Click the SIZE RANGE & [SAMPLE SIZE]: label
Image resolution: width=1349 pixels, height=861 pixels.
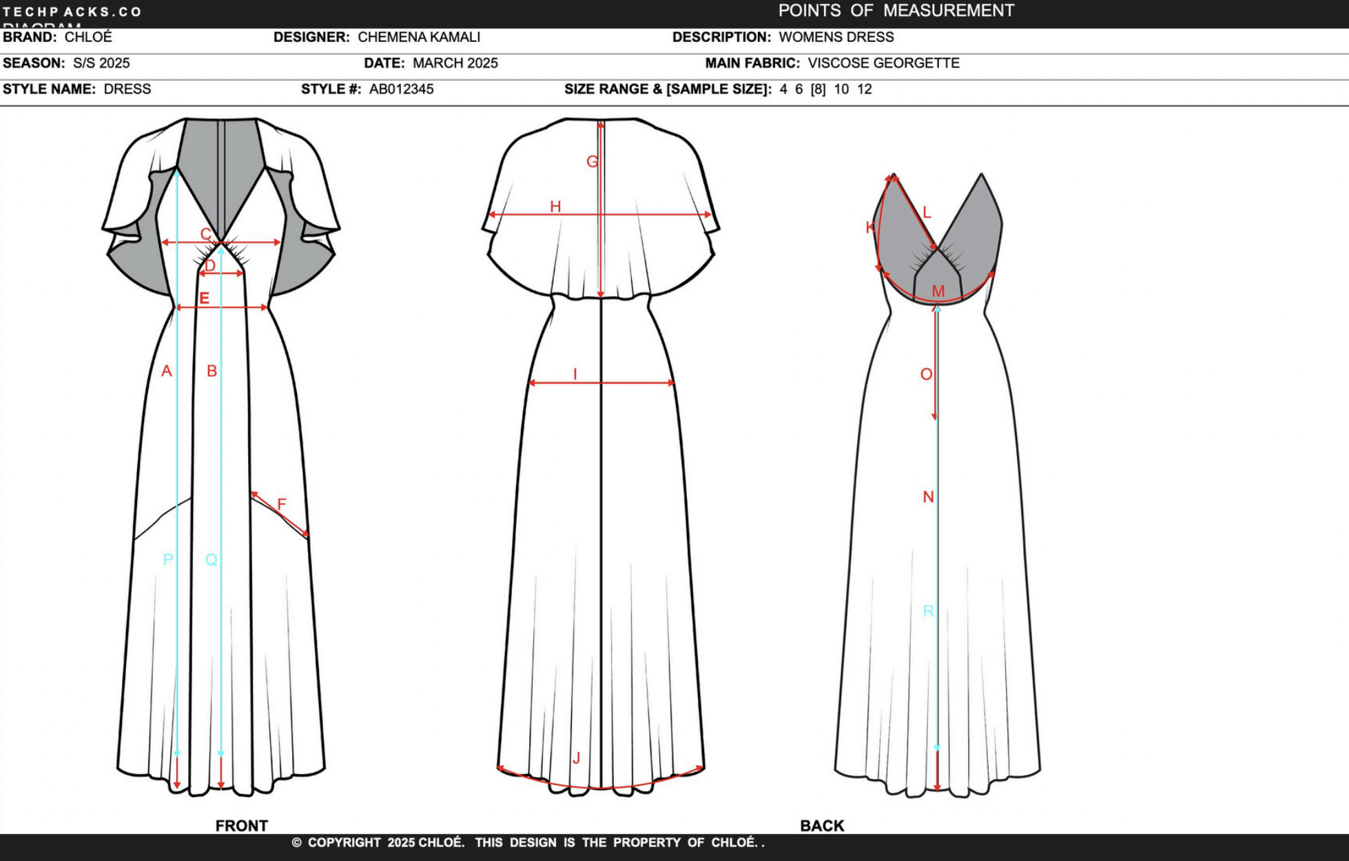[668, 90]
